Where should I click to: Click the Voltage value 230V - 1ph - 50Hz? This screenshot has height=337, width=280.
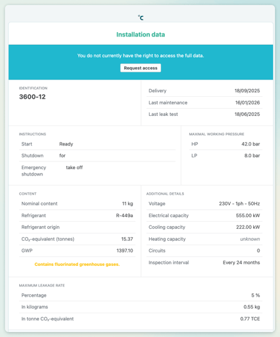pyautogui.click(x=240, y=204)
